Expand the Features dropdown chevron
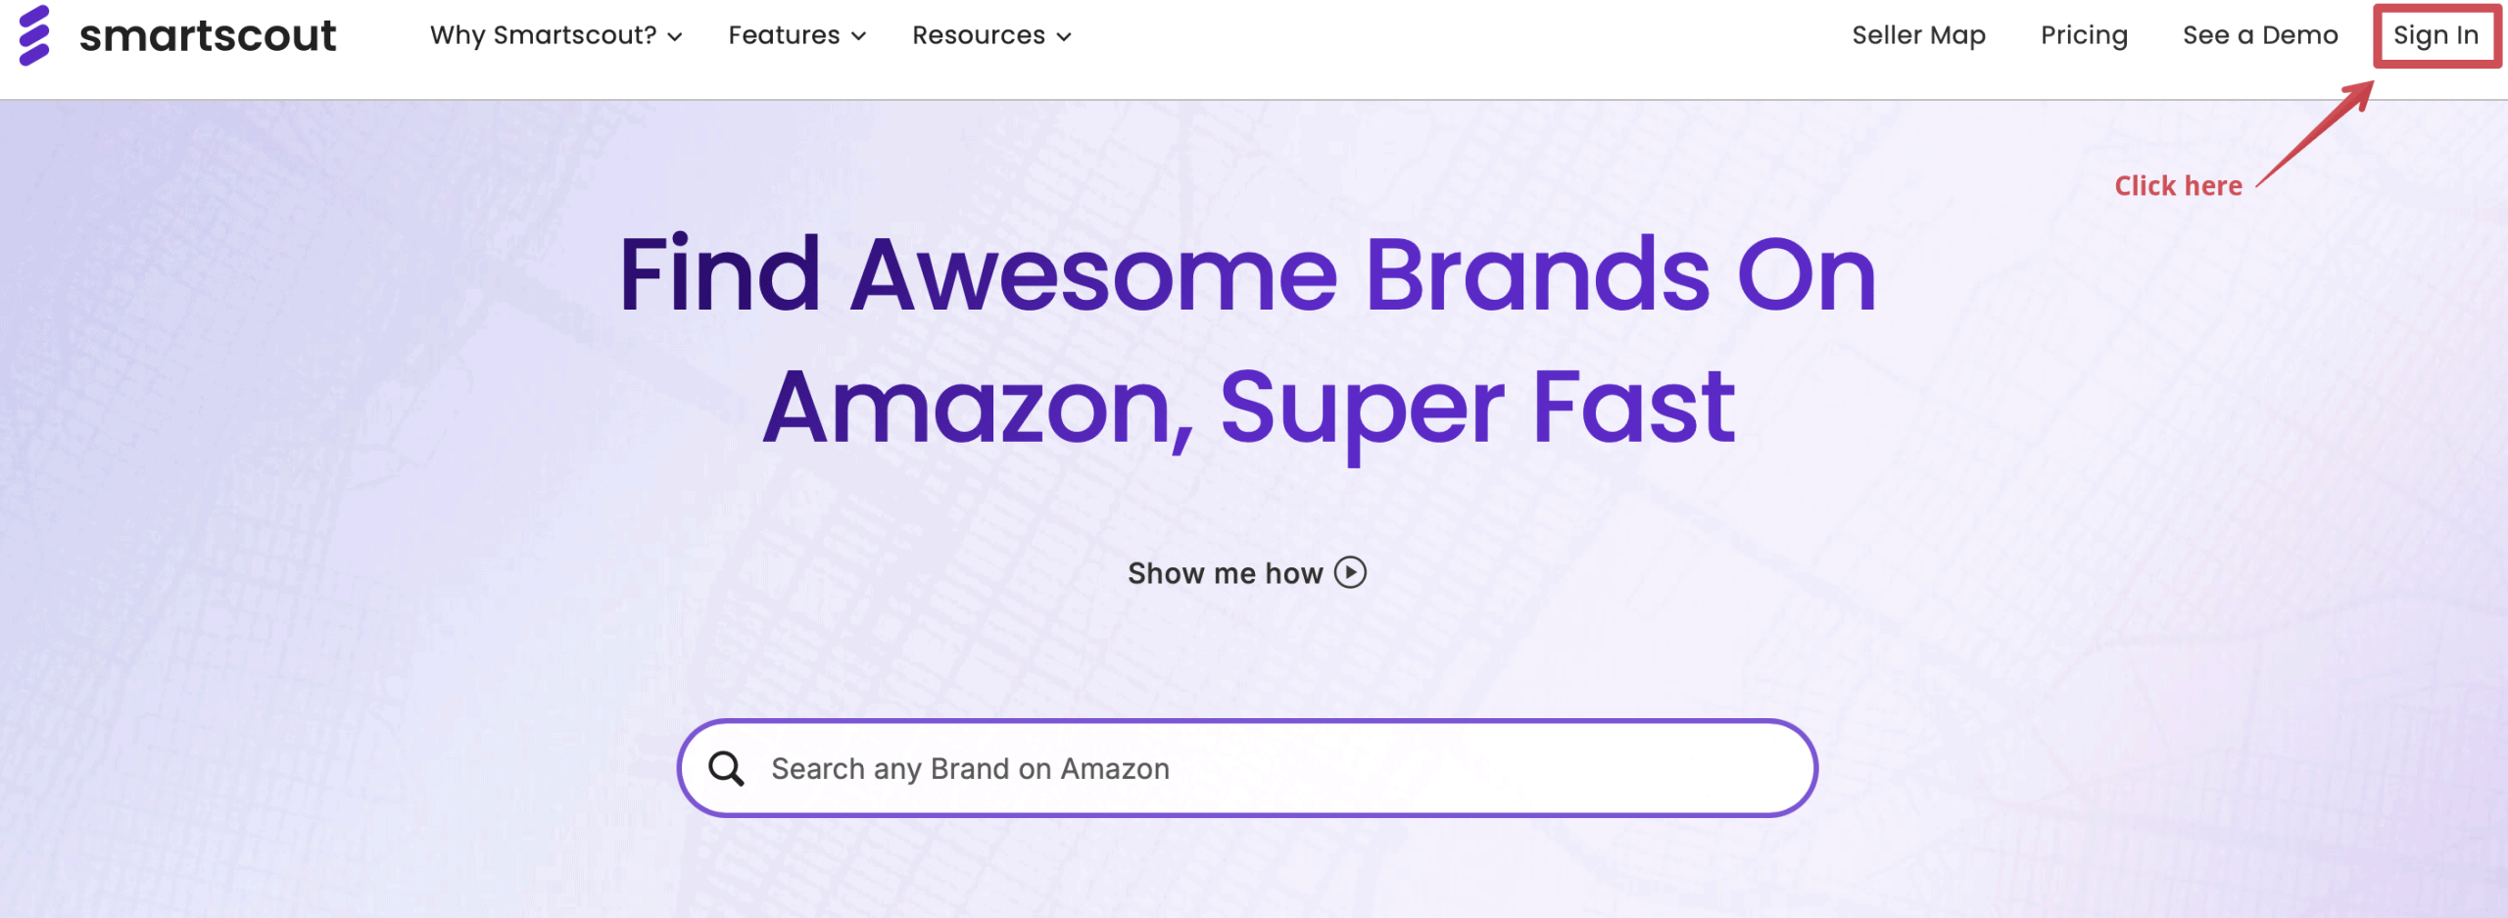This screenshot has width=2508, height=918. coord(858,37)
